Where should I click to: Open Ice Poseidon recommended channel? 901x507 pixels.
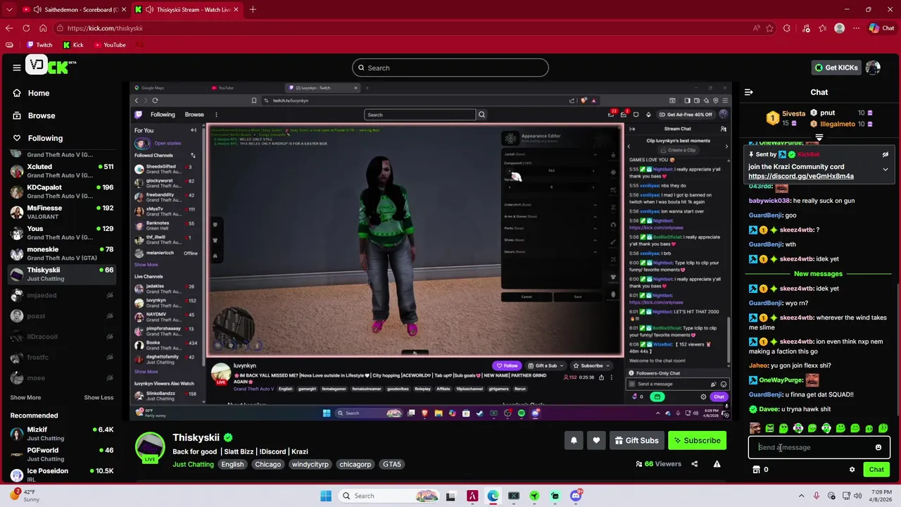click(62, 474)
